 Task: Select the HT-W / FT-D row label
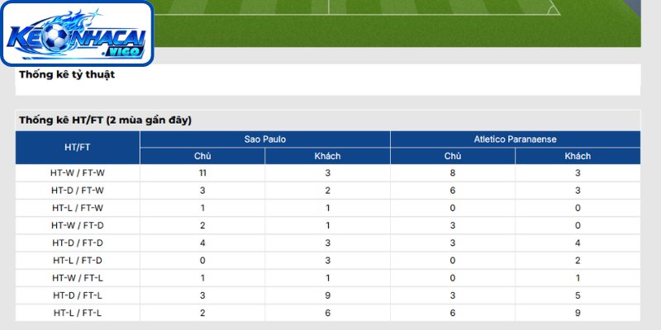tap(78, 225)
